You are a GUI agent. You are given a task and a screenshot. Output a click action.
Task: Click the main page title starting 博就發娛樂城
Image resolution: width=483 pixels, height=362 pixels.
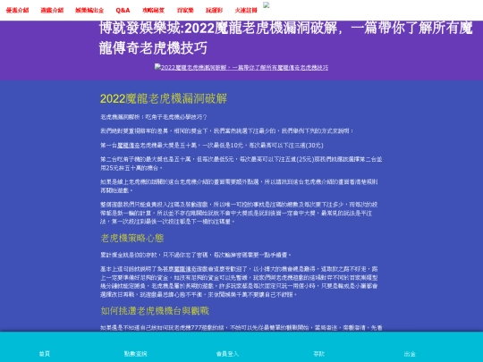[286, 38]
